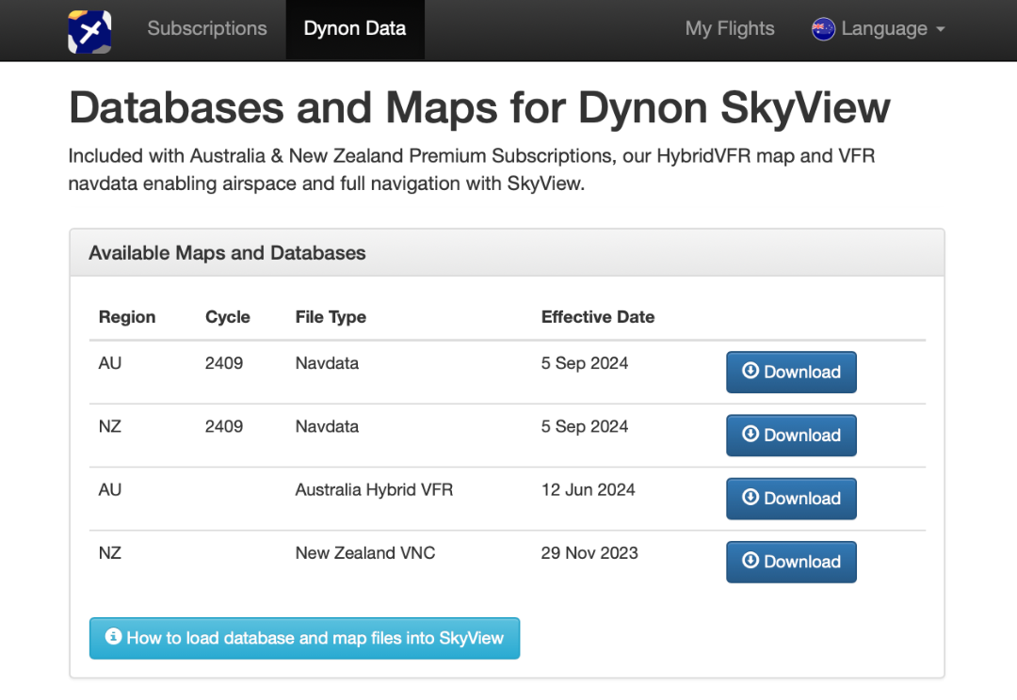
Task: Click the download icon on NZ Navdata row
Action: pos(751,435)
